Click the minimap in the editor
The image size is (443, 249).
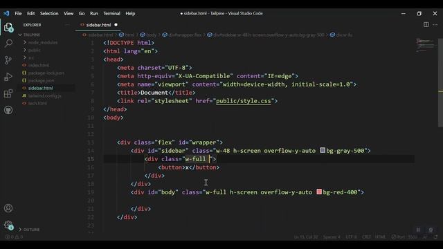pyautogui.click(x=426, y=45)
